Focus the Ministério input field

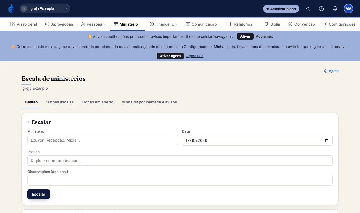[x=103, y=140]
